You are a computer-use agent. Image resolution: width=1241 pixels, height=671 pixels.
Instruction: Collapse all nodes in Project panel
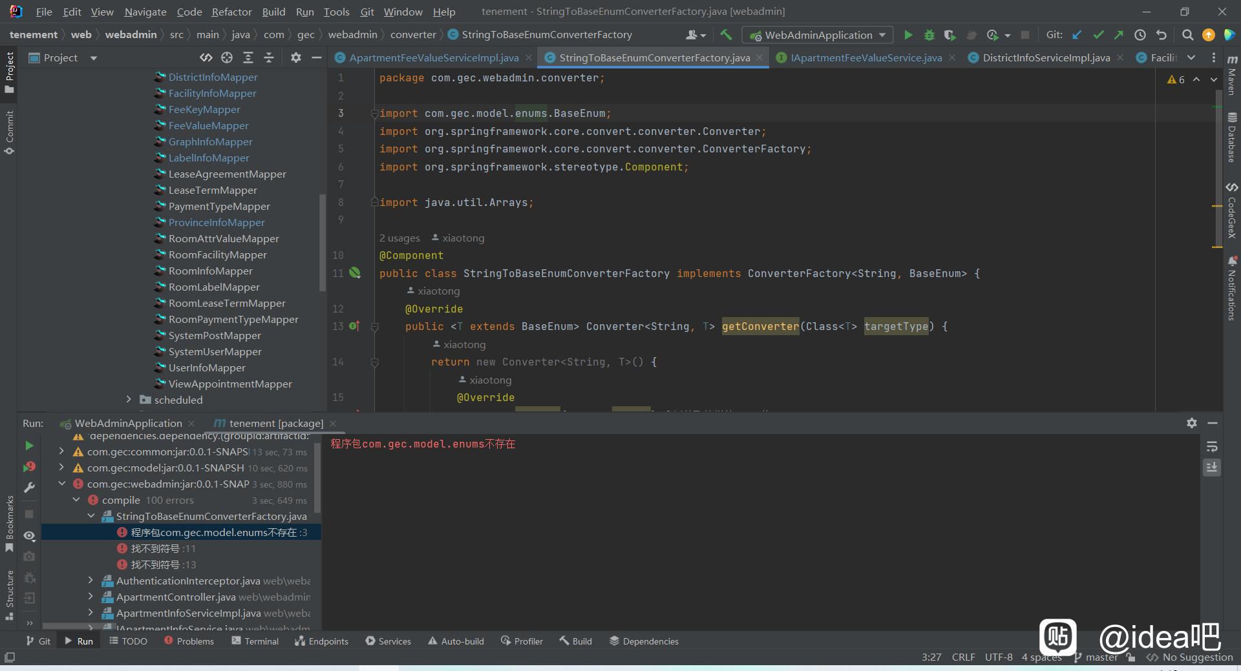[x=269, y=57]
